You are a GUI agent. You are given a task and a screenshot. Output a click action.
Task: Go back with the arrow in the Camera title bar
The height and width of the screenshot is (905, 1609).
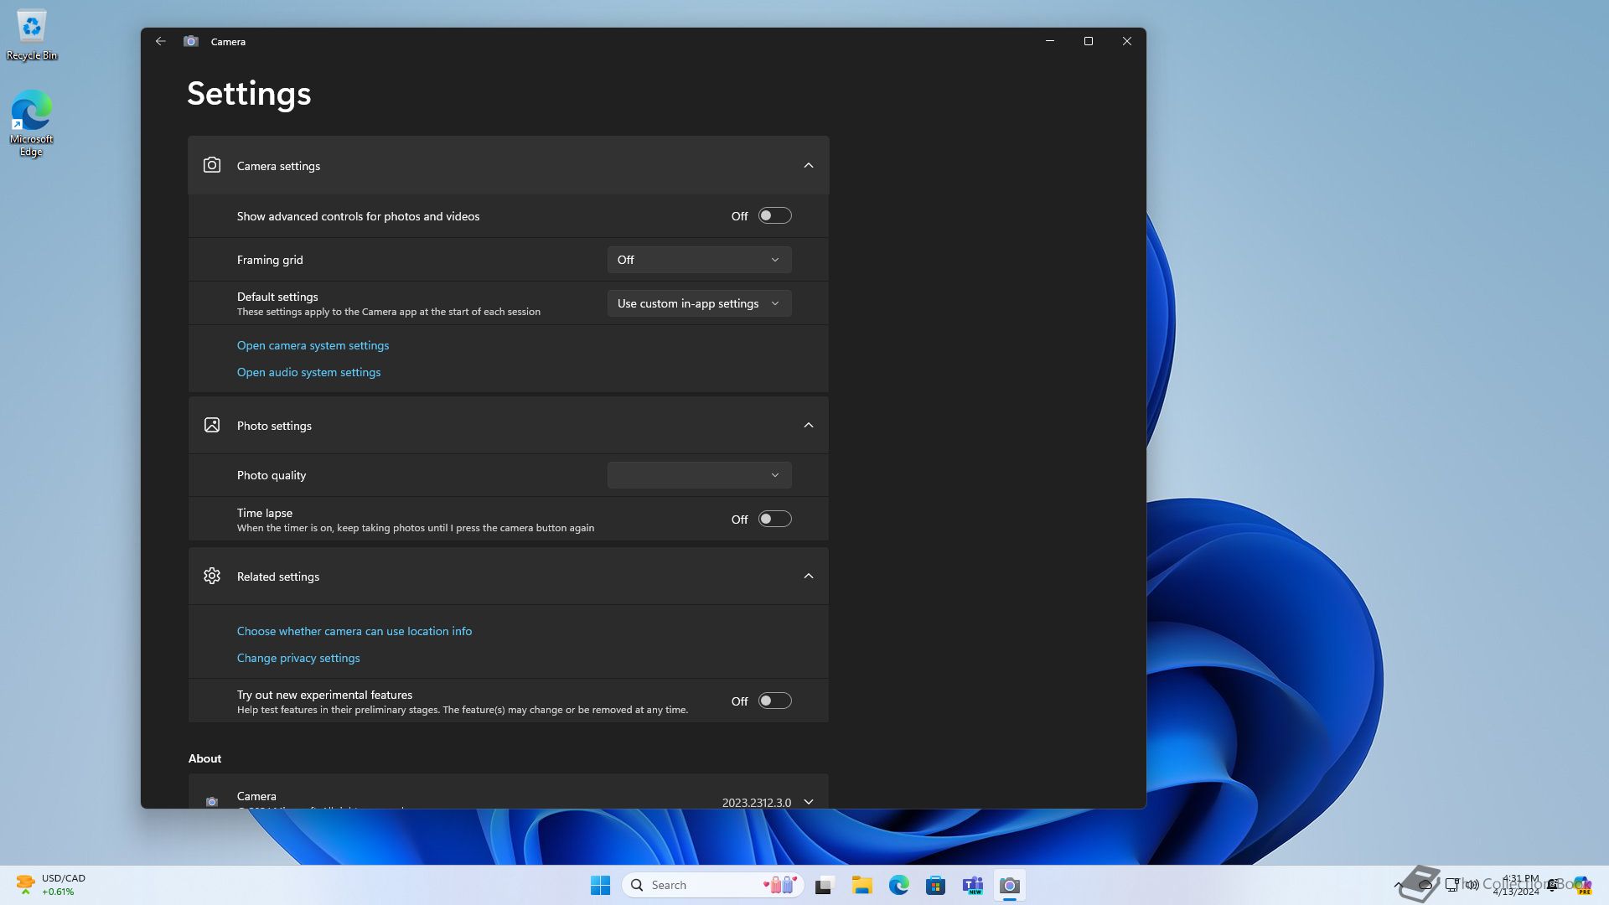161,41
